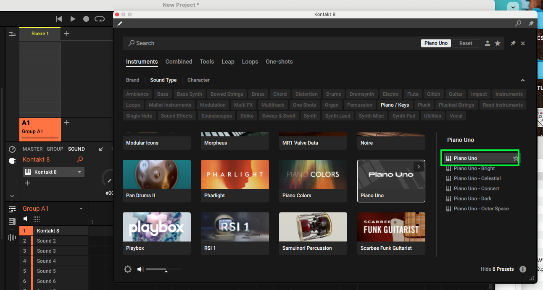Select sound slot 1 Kontakt 8

53,231
